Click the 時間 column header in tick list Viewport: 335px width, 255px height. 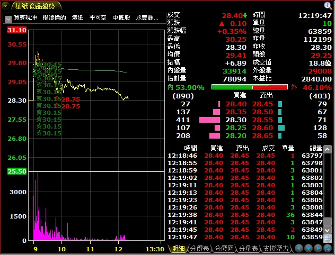(x=190, y=148)
